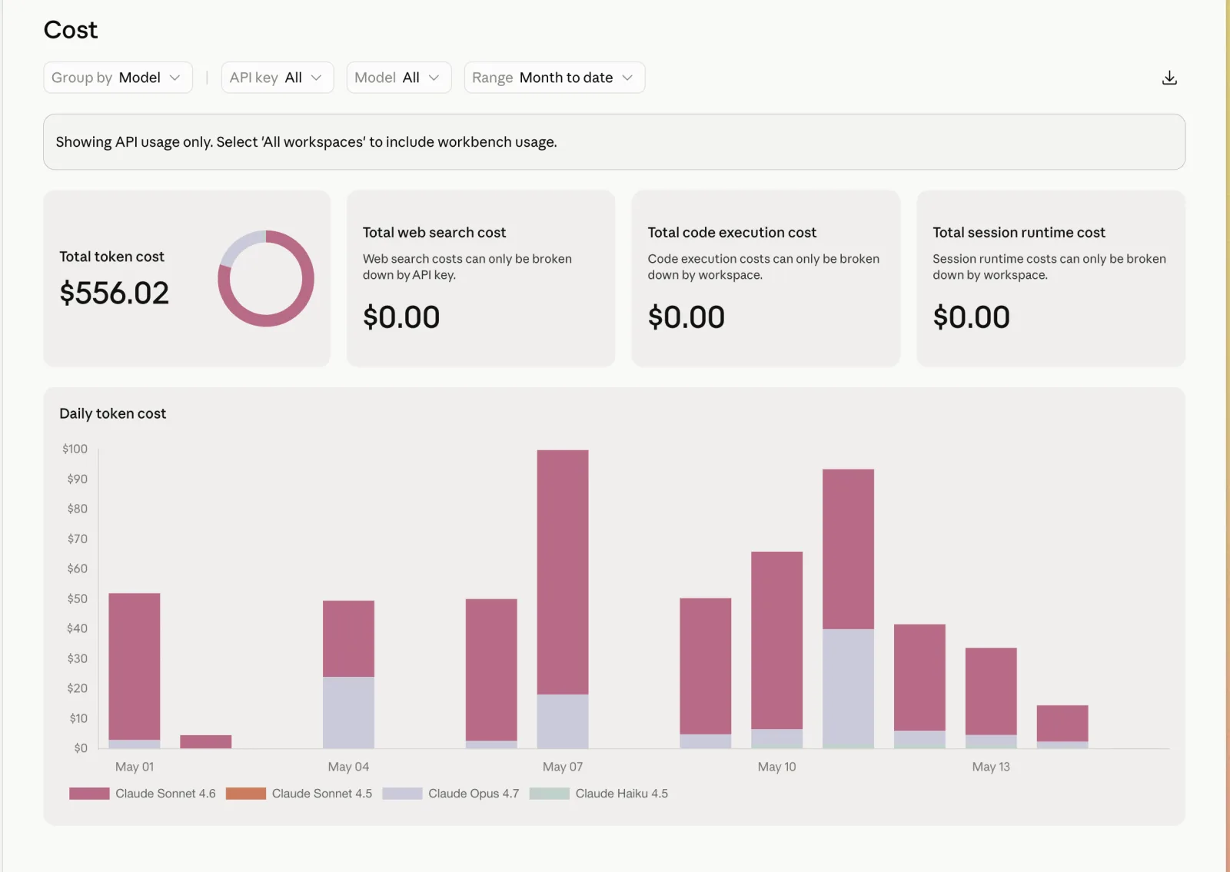Toggle Claude Sonnet 4.6 legend swatch
The height and width of the screenshot is (872, 1230).
pyautogui.click(x=89, y=794)
